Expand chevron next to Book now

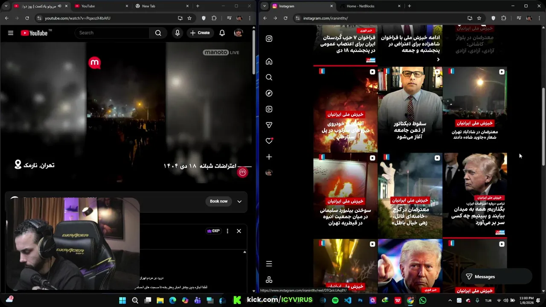[x=239, y=201]
